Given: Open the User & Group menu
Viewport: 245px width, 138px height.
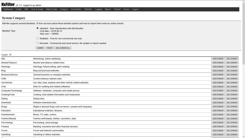Looking at the screenshot, I should coord(37,9).
